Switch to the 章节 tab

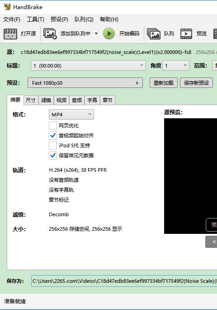point(108,100)
